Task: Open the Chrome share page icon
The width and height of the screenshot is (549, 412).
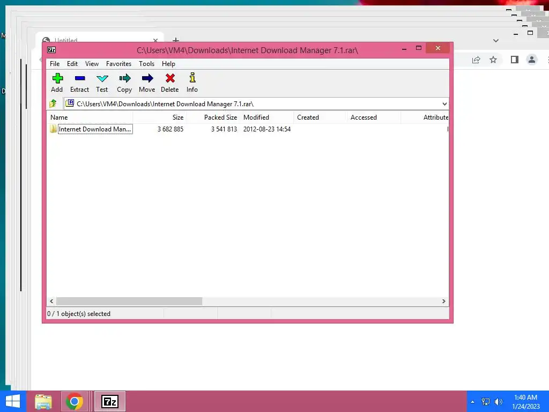Action: [x=476, y=60]
